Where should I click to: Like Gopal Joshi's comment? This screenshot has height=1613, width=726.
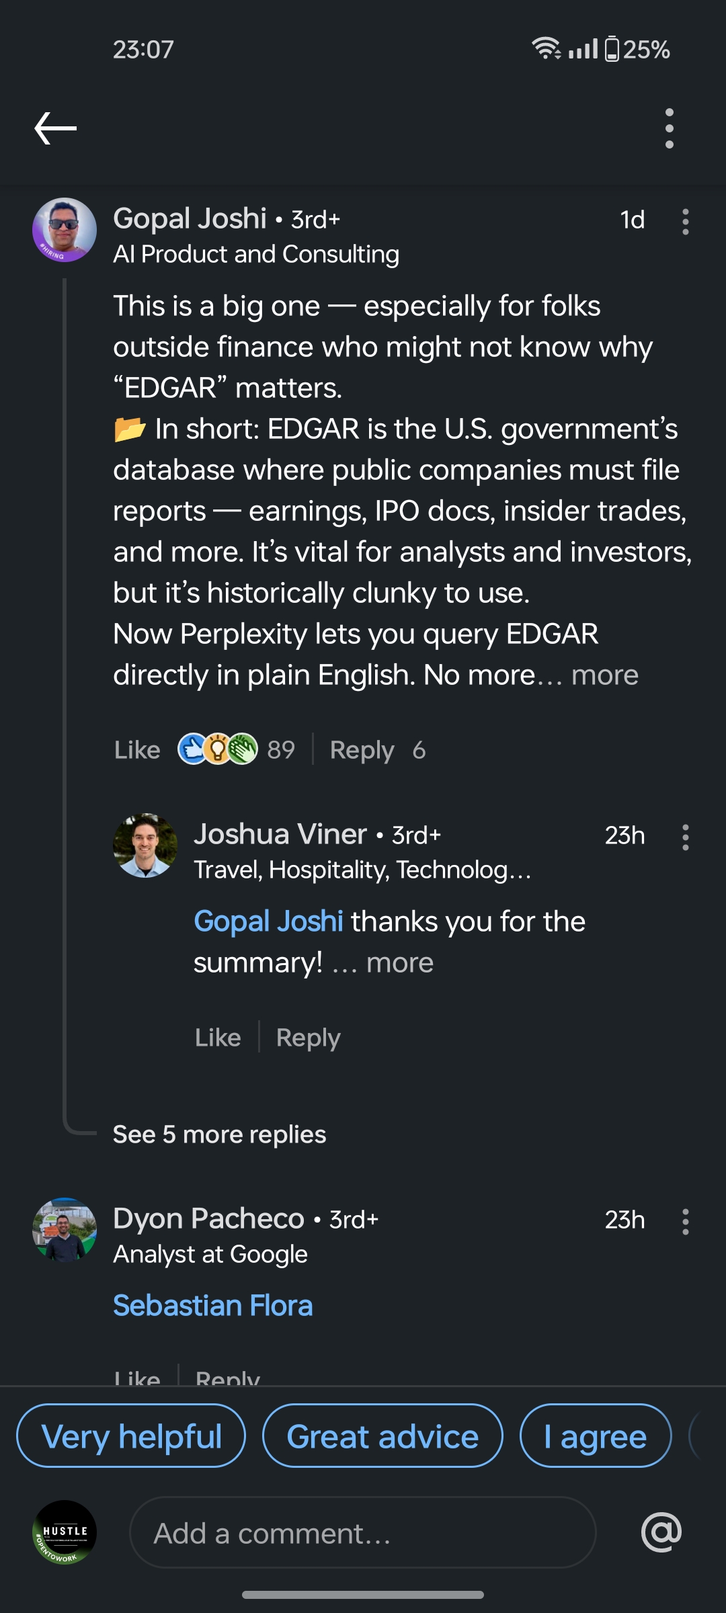pyautogui.click(x=137, y=750)
